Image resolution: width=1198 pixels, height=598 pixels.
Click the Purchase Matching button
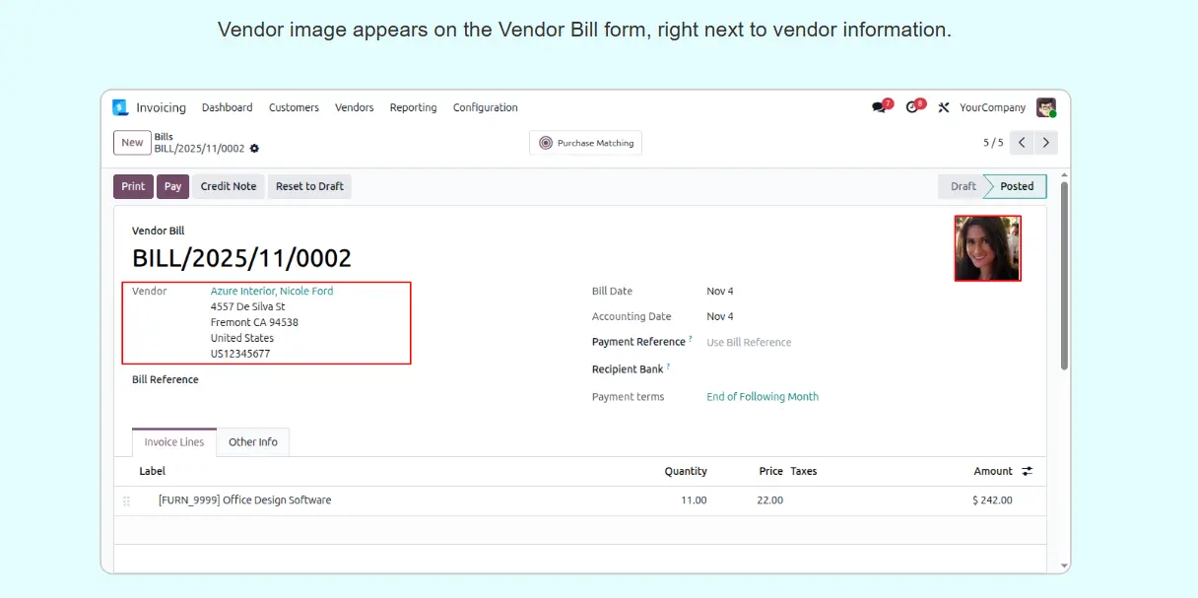tap(586, 143)
